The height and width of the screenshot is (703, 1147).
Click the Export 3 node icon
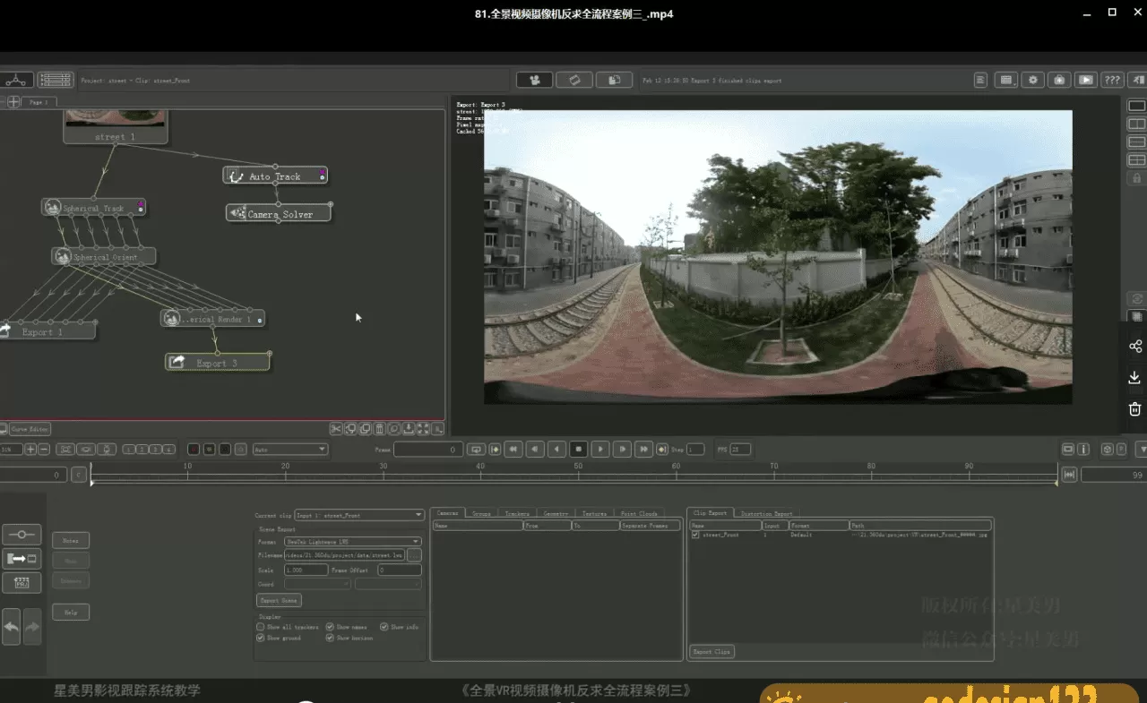(177, 363)
